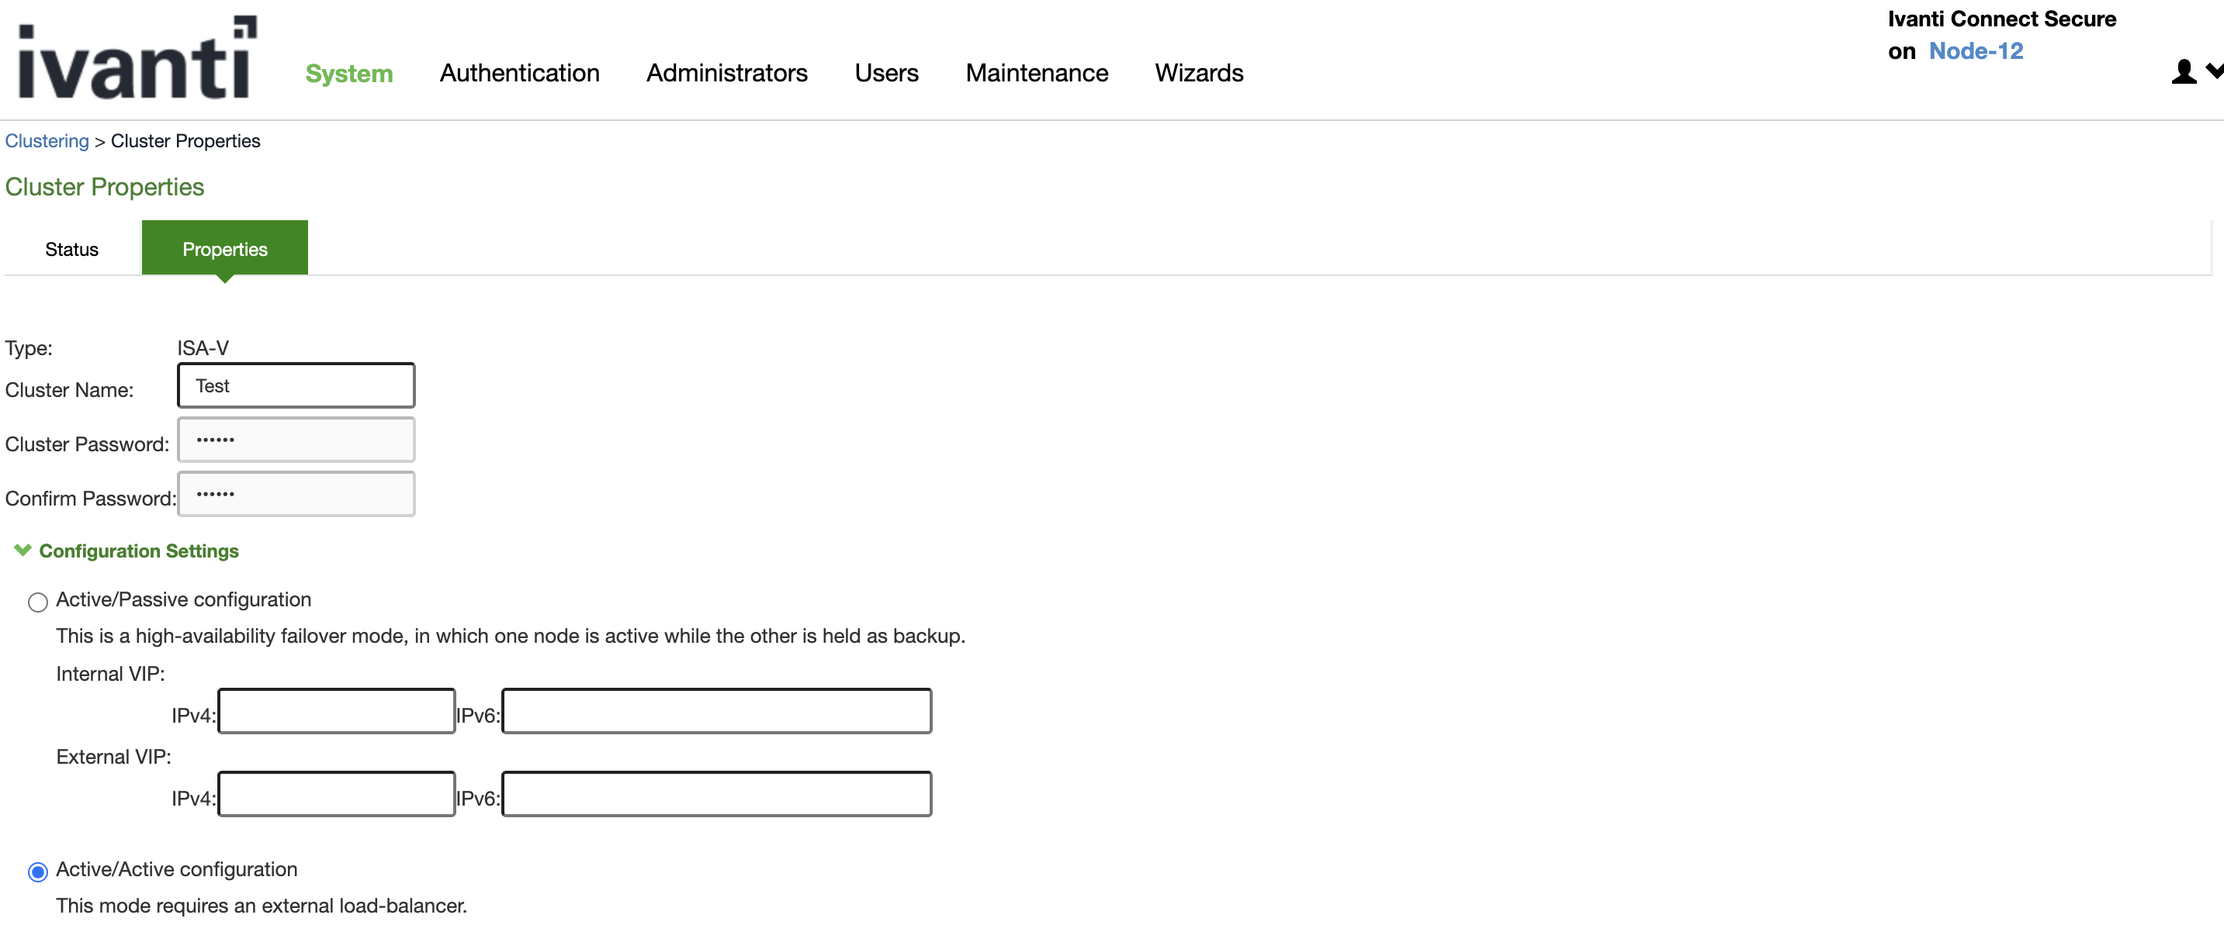Screen dimensions: 2224x932
Task: Open the Users menu
Action: 886,74
